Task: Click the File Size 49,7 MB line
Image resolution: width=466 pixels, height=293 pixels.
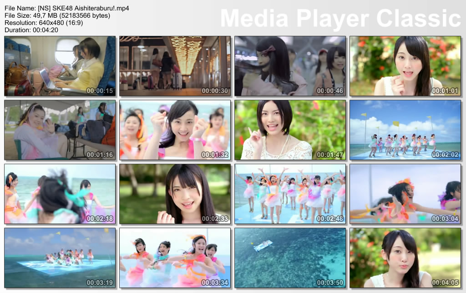Action: pos(57,15)
